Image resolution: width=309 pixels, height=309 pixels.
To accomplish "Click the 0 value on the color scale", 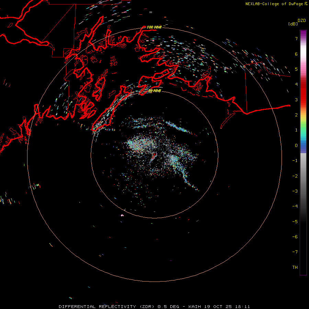I will point(296,146).
